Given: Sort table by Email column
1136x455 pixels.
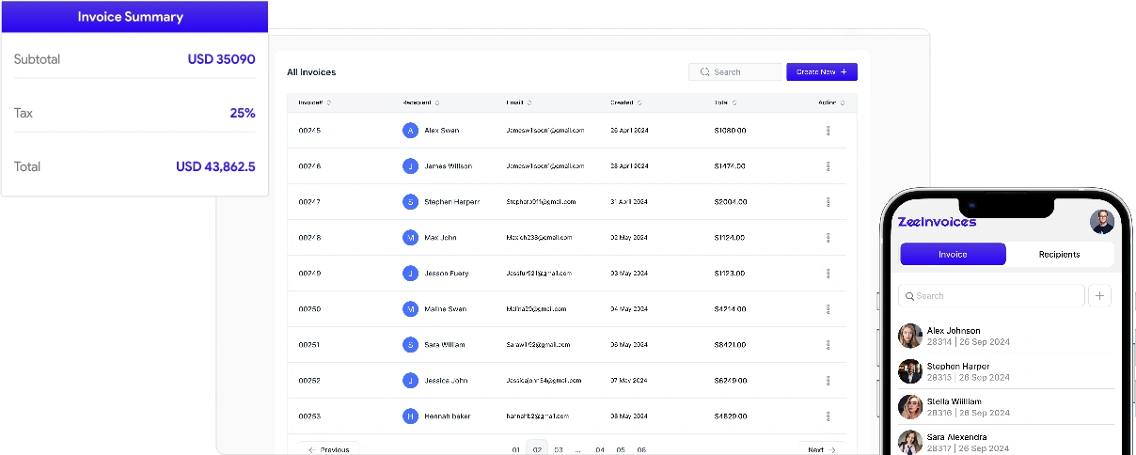Looking at the screenshot, I should (x=529, y=102).
